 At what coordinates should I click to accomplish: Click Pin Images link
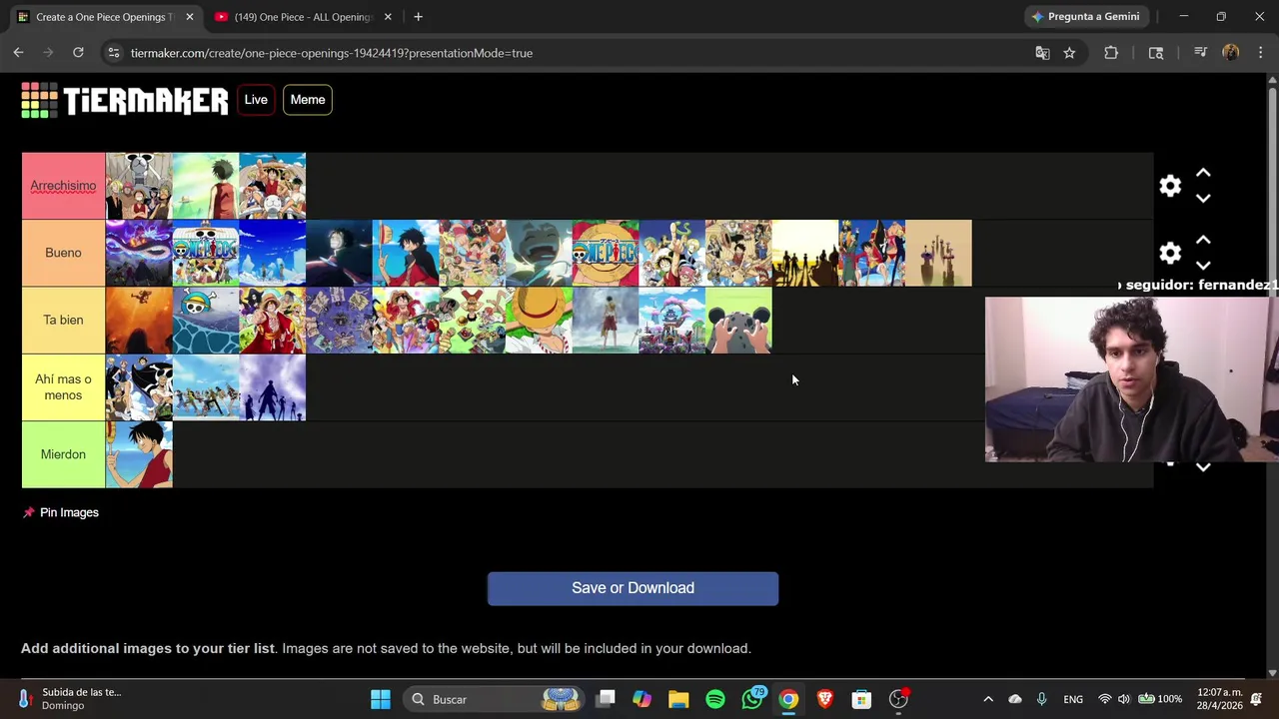[69, 512]
